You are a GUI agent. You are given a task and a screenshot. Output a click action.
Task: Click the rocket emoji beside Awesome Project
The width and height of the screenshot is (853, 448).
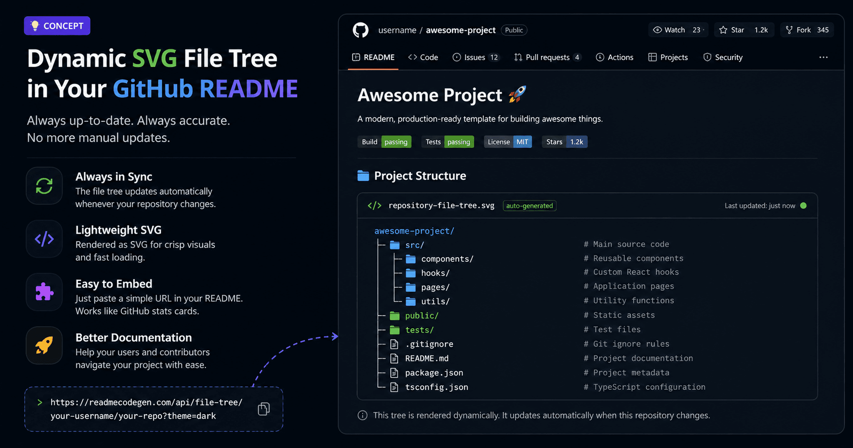point(517,94)
